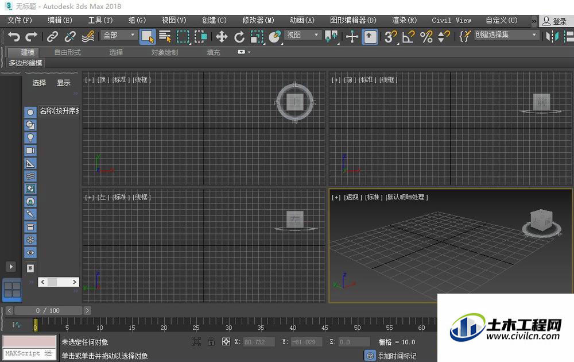Step time slider forward with right arrow
Viewport: 574px width, 362px height.
[87, 311]
